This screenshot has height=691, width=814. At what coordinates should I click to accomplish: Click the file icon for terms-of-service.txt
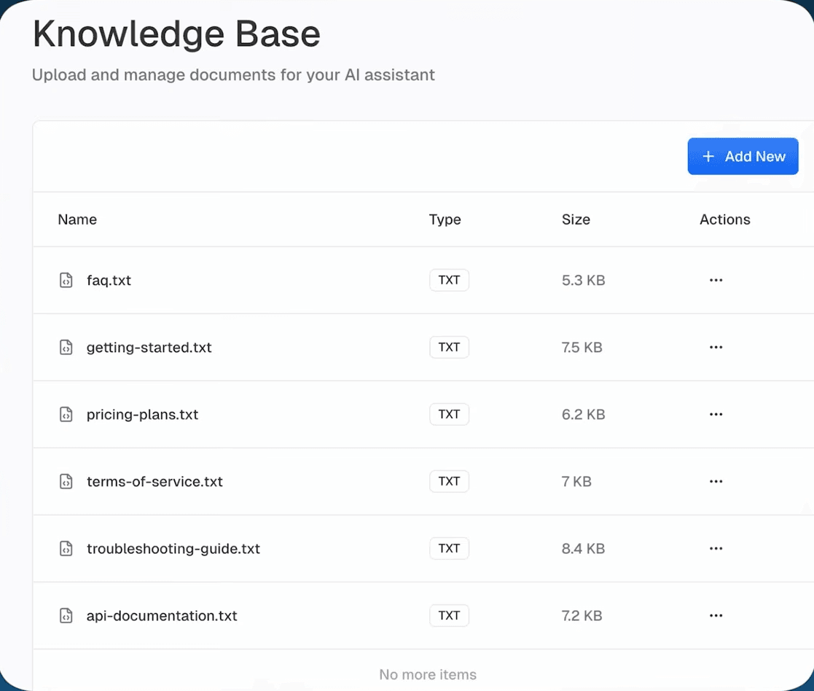(66, 482)
